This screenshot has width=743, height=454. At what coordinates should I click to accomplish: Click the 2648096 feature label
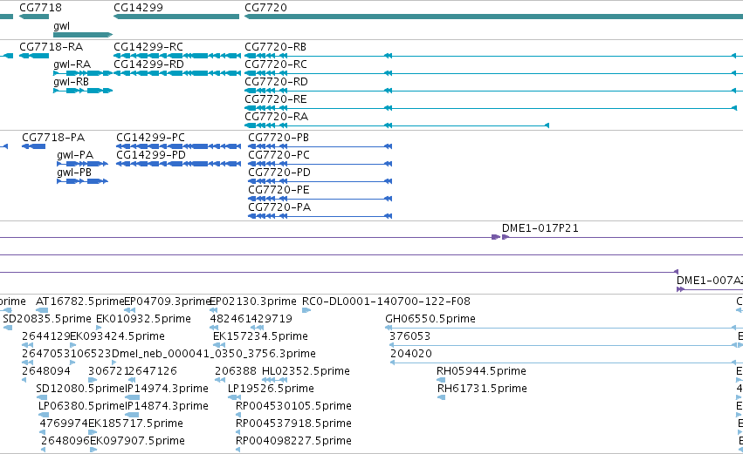pyautogui.click(x=65, y=442)
